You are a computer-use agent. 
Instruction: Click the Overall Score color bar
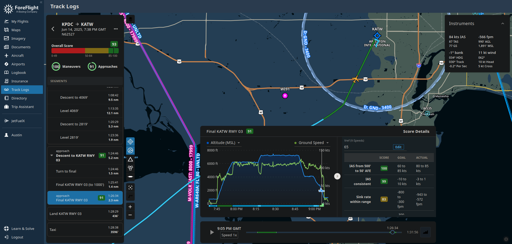point(85,51)
